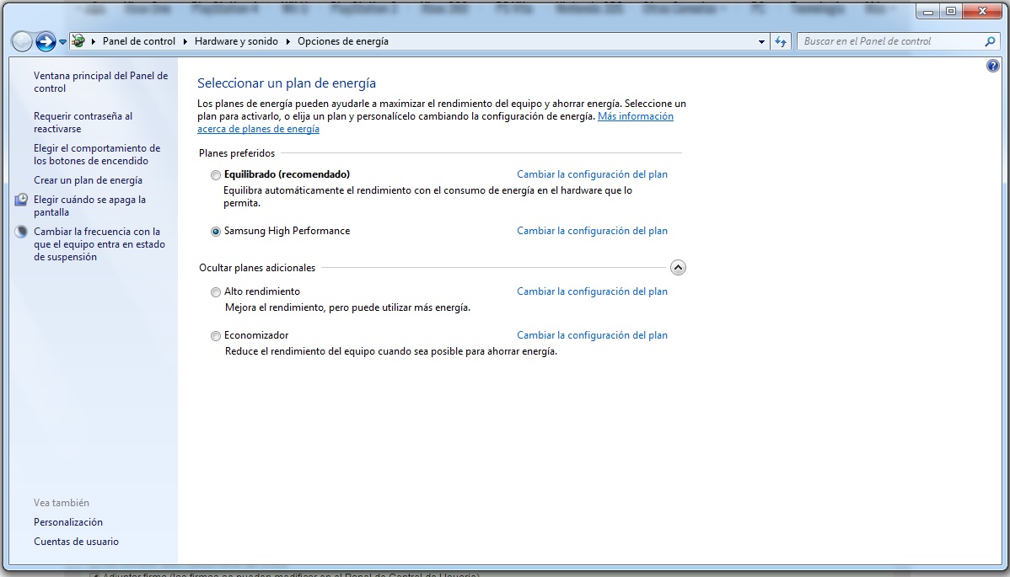Click Opciones de energía breadcrumb
This screenshot has width=1010, height=577.
click(x=342, y=41)
